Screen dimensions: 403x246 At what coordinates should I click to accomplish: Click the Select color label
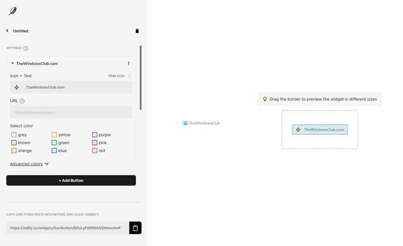[22, 126]
